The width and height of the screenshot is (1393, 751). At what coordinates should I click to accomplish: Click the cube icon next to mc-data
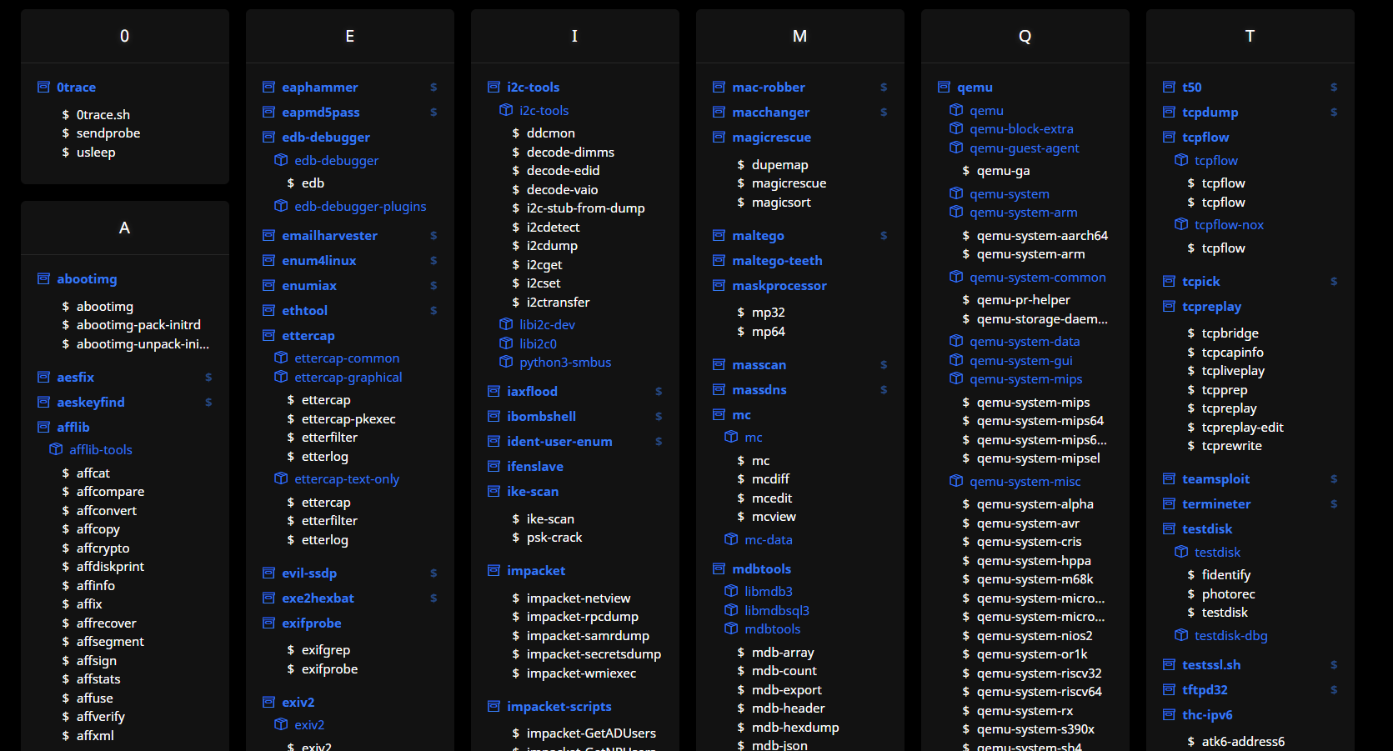pyautogui.click(x=731, y=539)
